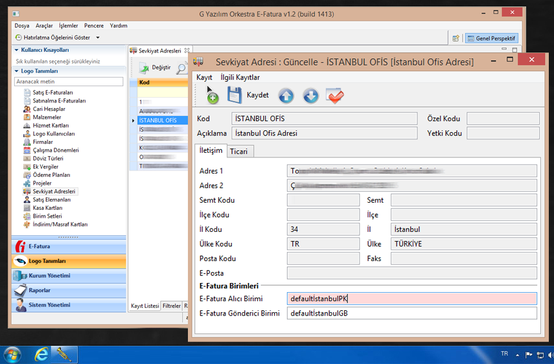Click the magnifier search icon beside Değiştir
Viewport: 554px width, 364px height.
point(181,68)
